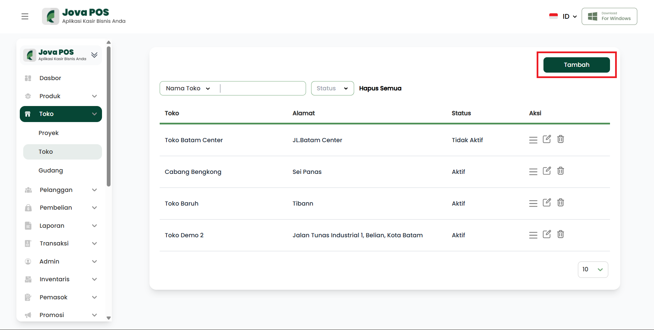Click trash icon in Toko Baruh row
Viewport: 654px width, 330px height.
coord(561,202)
